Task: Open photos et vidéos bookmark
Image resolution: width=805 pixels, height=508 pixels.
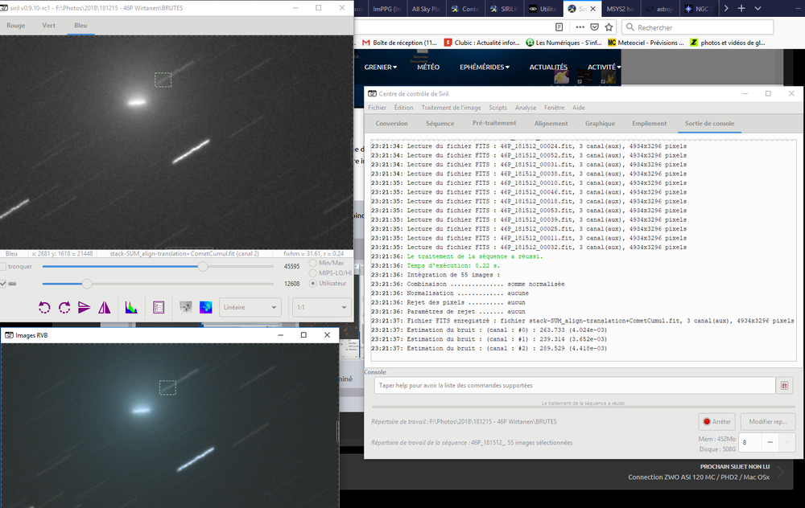Action: [728, 43]
